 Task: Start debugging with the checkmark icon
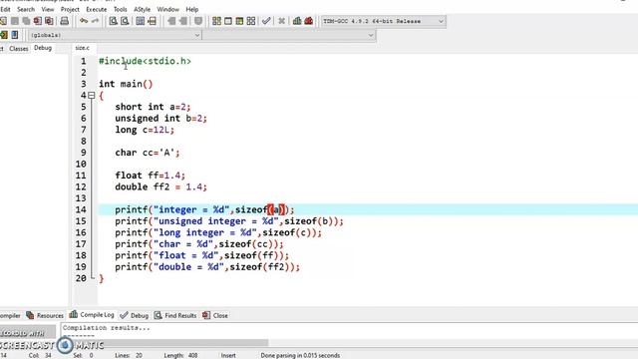coord(266,21)
